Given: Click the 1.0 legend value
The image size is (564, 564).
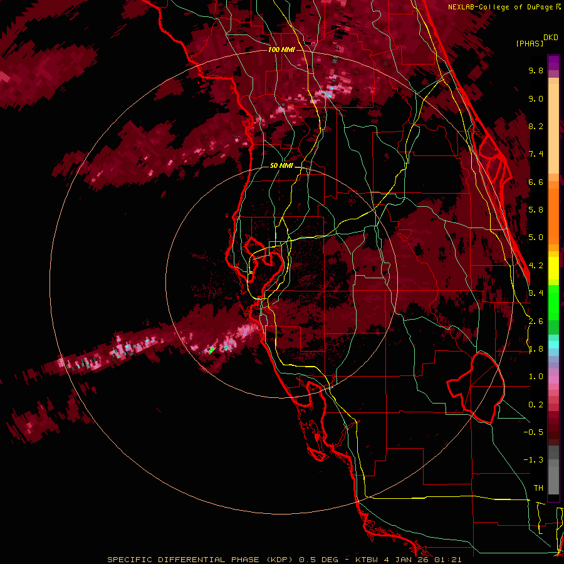Looking at the screenshot, I should [536, 377].
